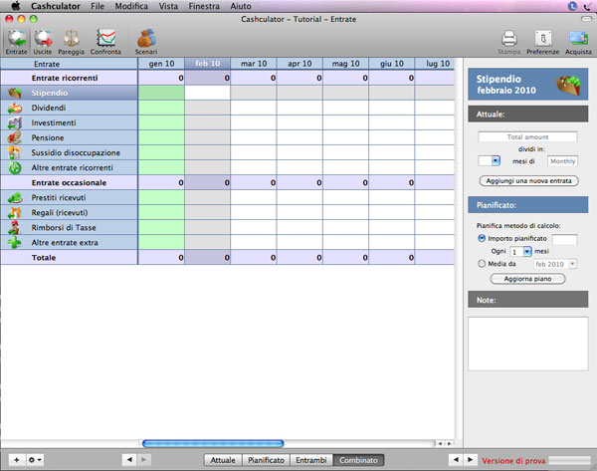Click the disabled forward arrow at bottom left
The height and width of the screenshot is (471, 597).
point(144,460)
